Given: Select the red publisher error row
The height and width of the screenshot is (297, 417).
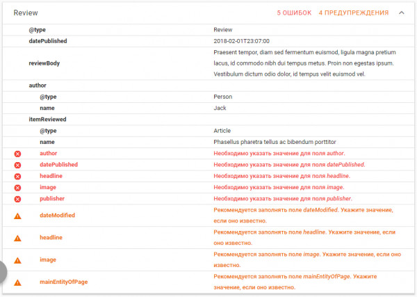Looking at the screenshot, I should (208, 199).
